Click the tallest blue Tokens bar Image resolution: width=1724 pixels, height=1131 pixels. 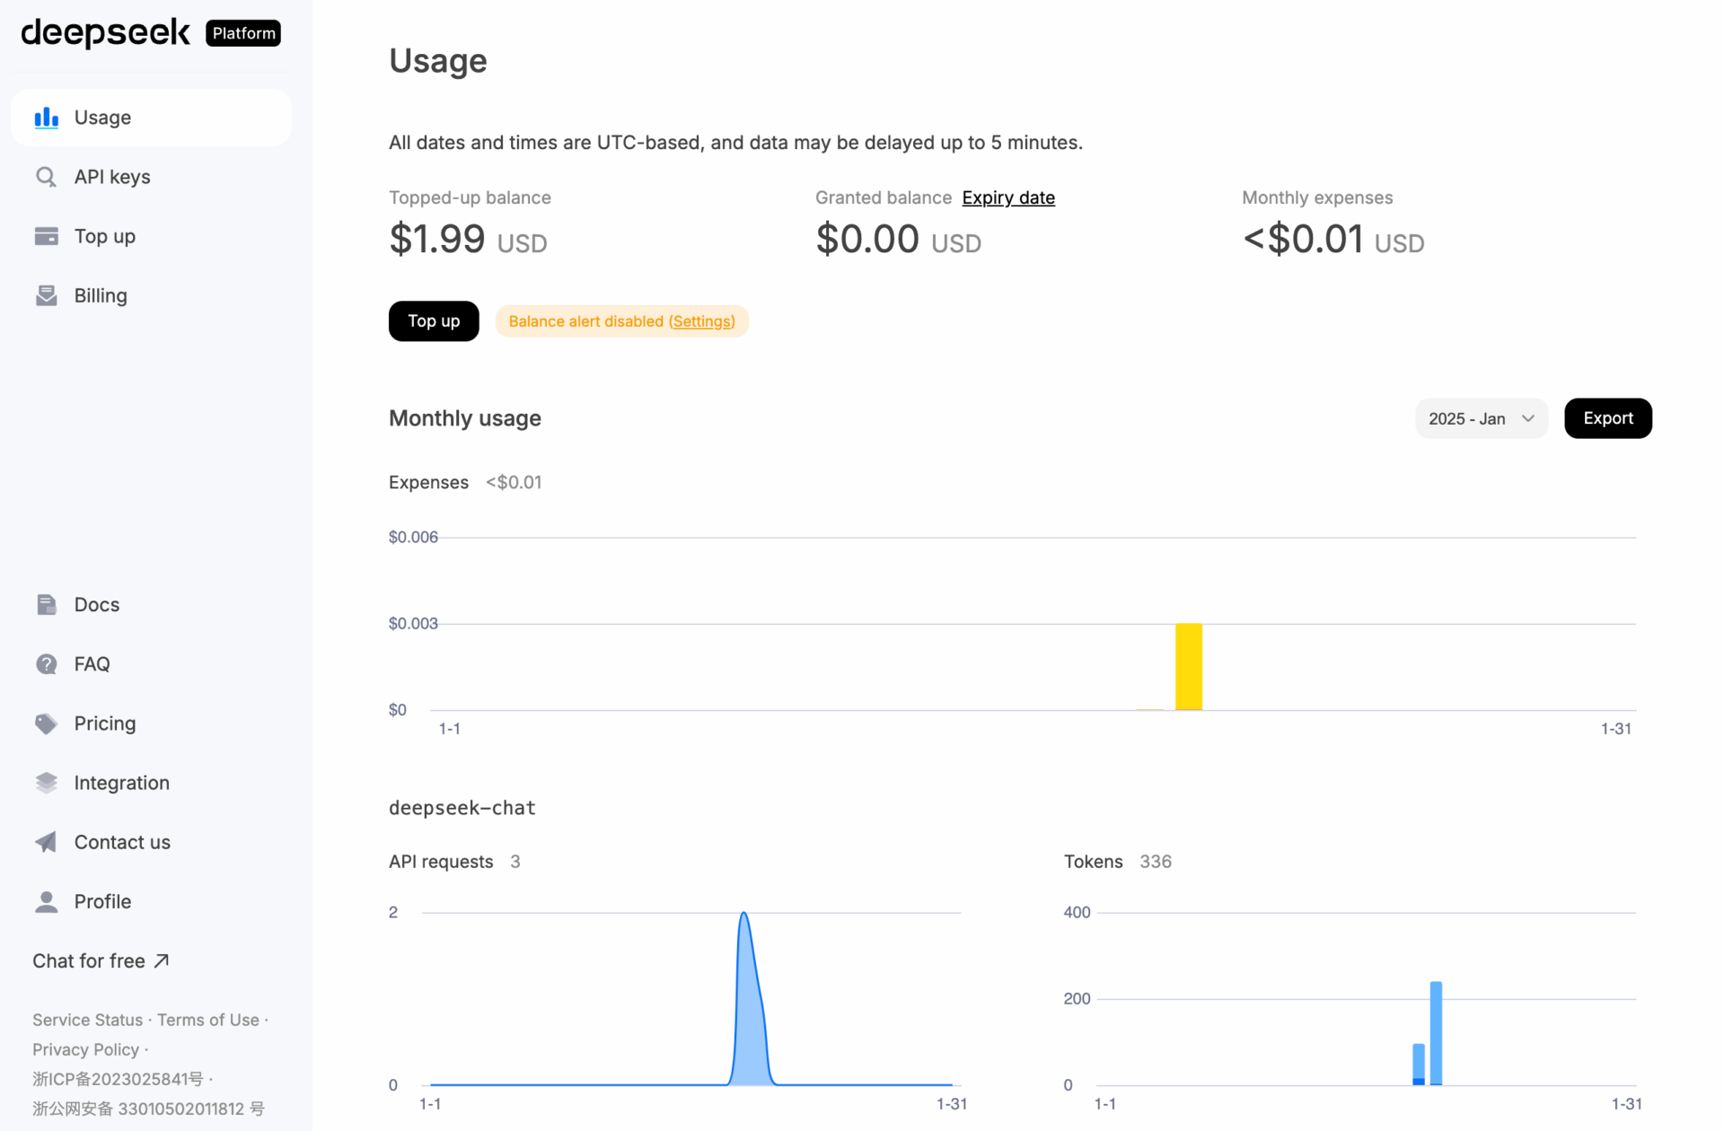click(x=1436, y=1032)
